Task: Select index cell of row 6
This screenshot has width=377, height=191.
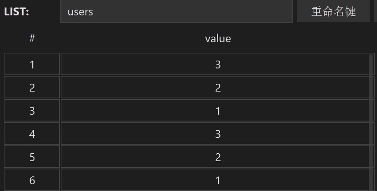Action: 32,180
